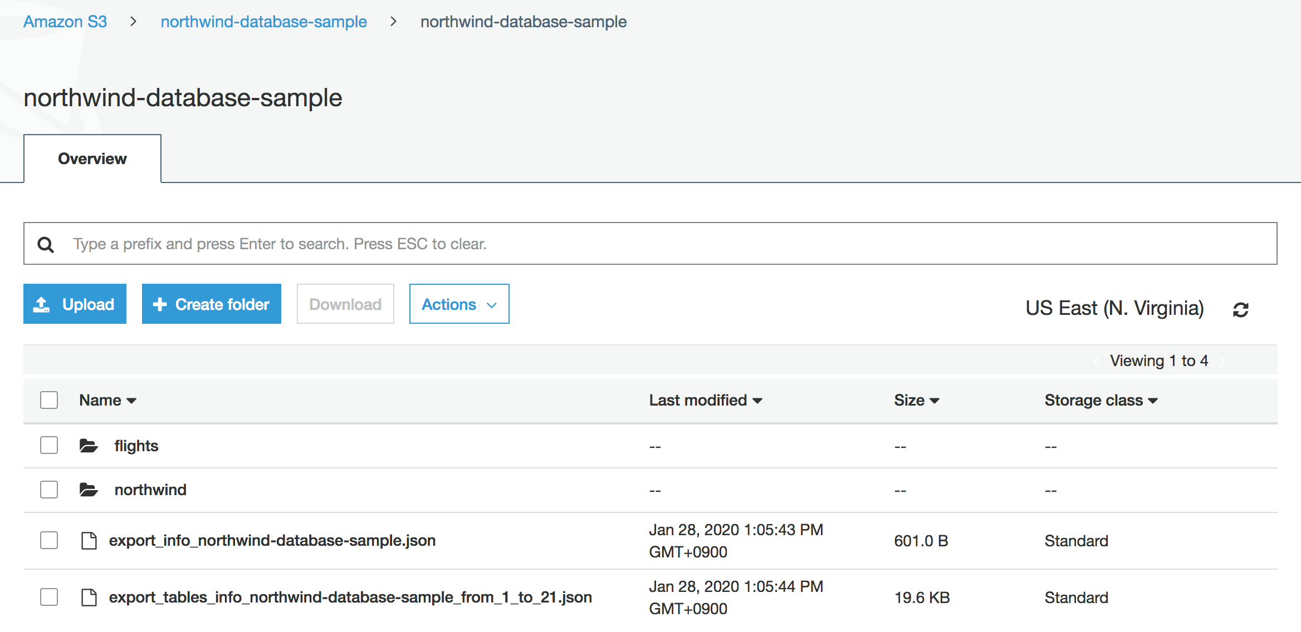Image resolution: width=1301 pixels, height=632 pixels.
Task: Switch to the Overview tab
Action: [x=92, y=159]
